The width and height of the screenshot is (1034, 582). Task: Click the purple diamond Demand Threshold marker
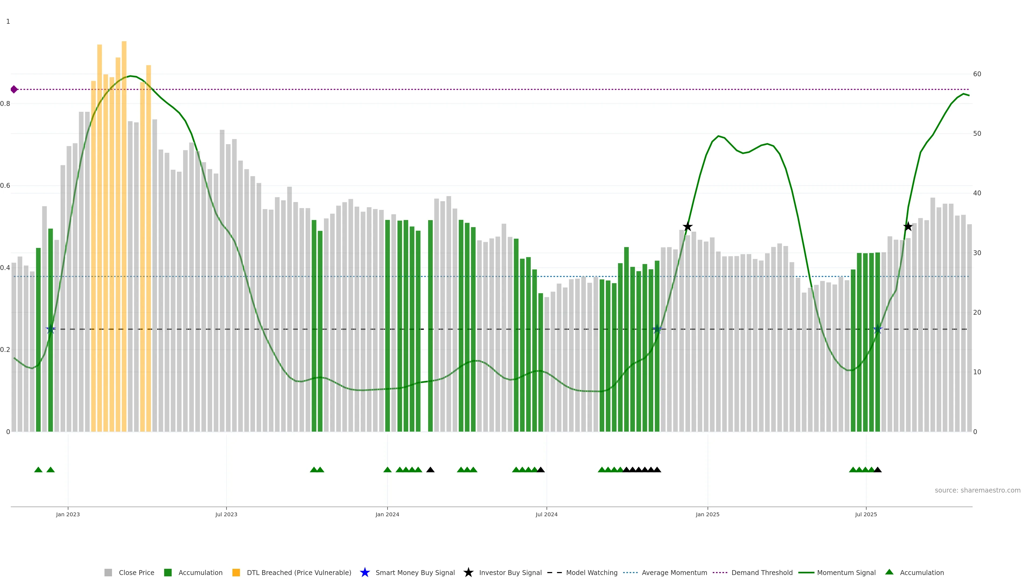[x=14, y=89]
